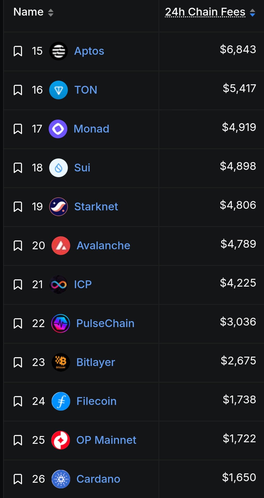Open the Avalanche chain page link

click(x=103, y=246)
